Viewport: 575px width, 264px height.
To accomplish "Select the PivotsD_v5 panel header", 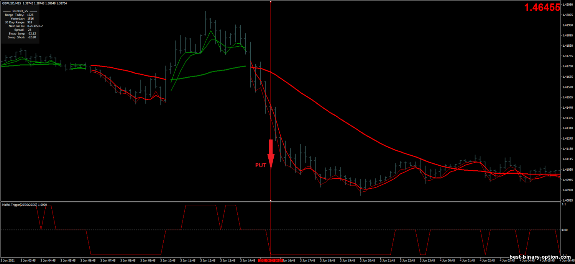I will pyautogui.click(x=20, y=11).
